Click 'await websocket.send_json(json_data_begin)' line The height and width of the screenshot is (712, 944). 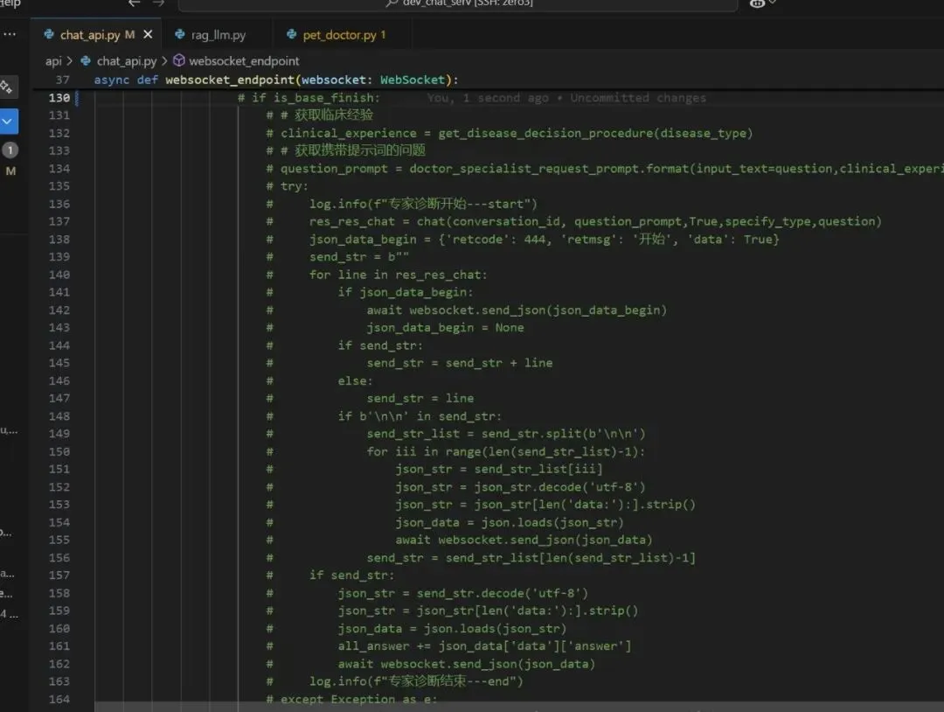click(517, 311)
